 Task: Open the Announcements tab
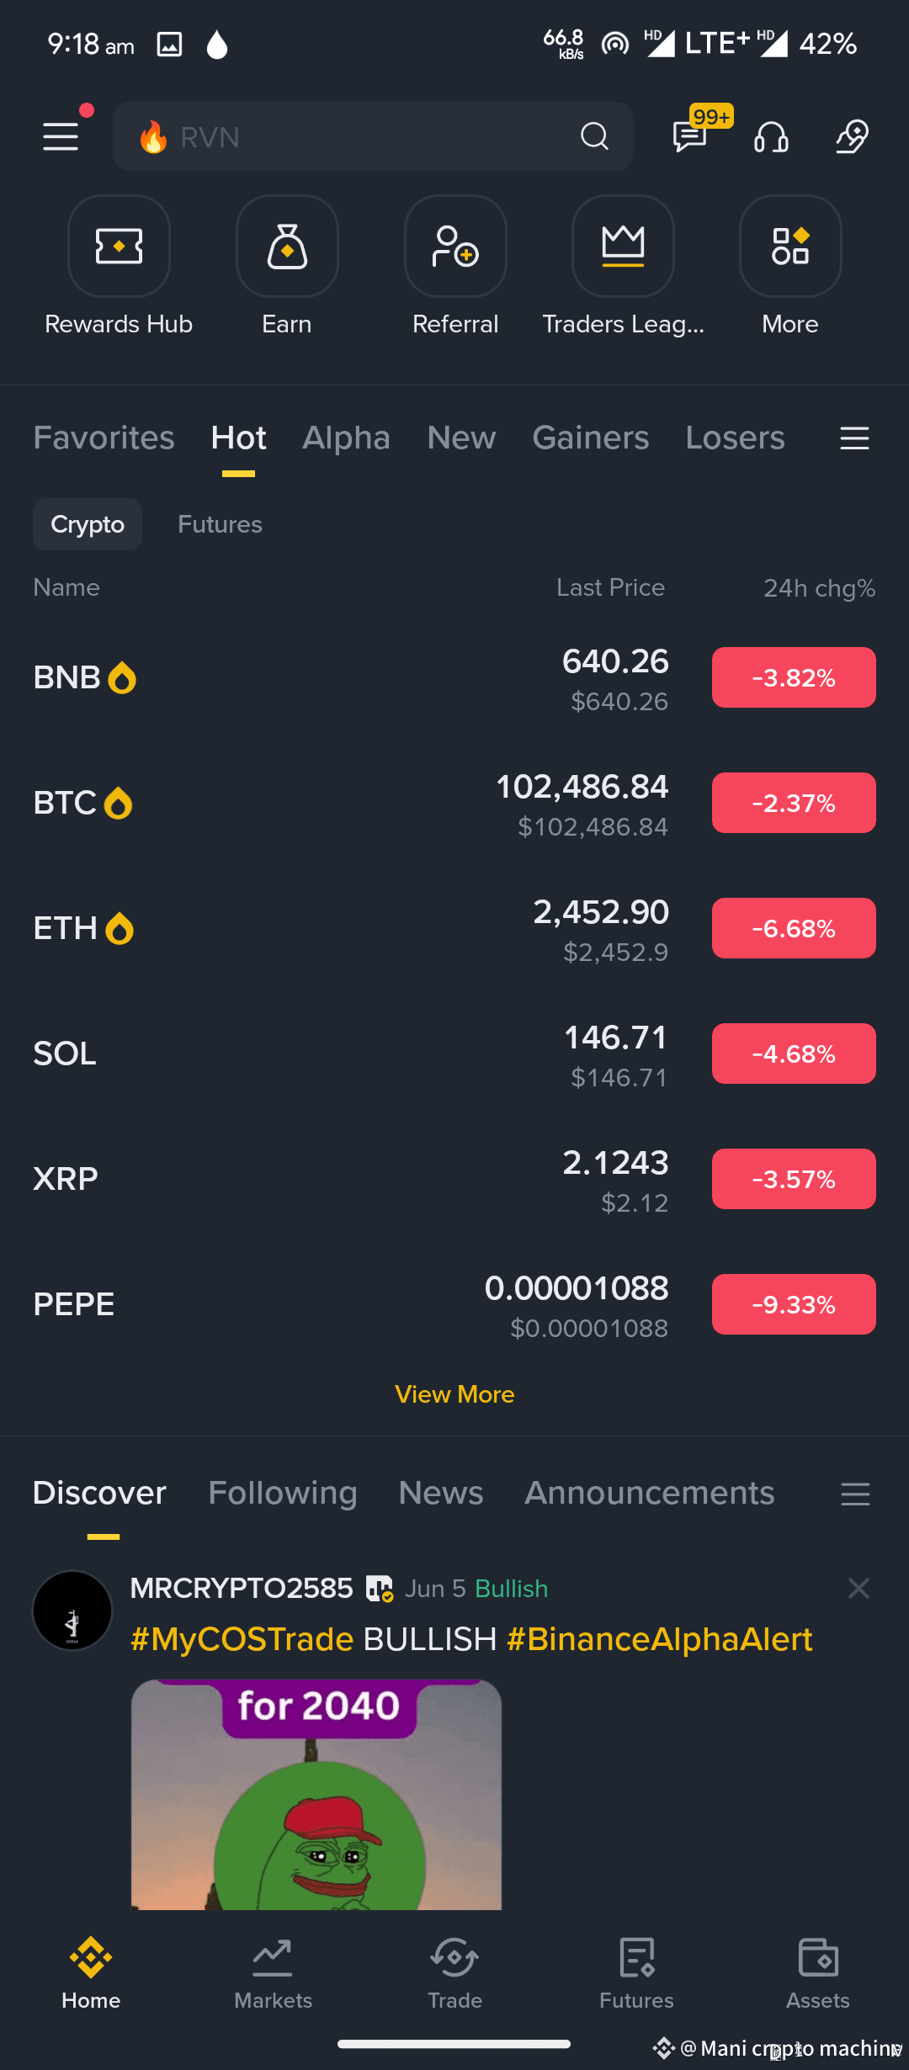pyautogui.click(x=649, y=1493)
